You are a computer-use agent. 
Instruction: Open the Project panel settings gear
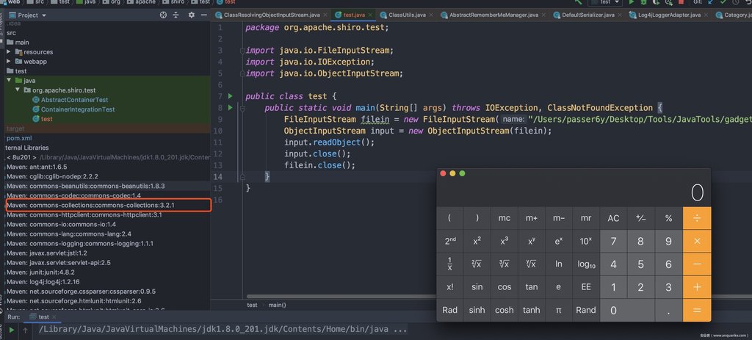pos(192,15)
